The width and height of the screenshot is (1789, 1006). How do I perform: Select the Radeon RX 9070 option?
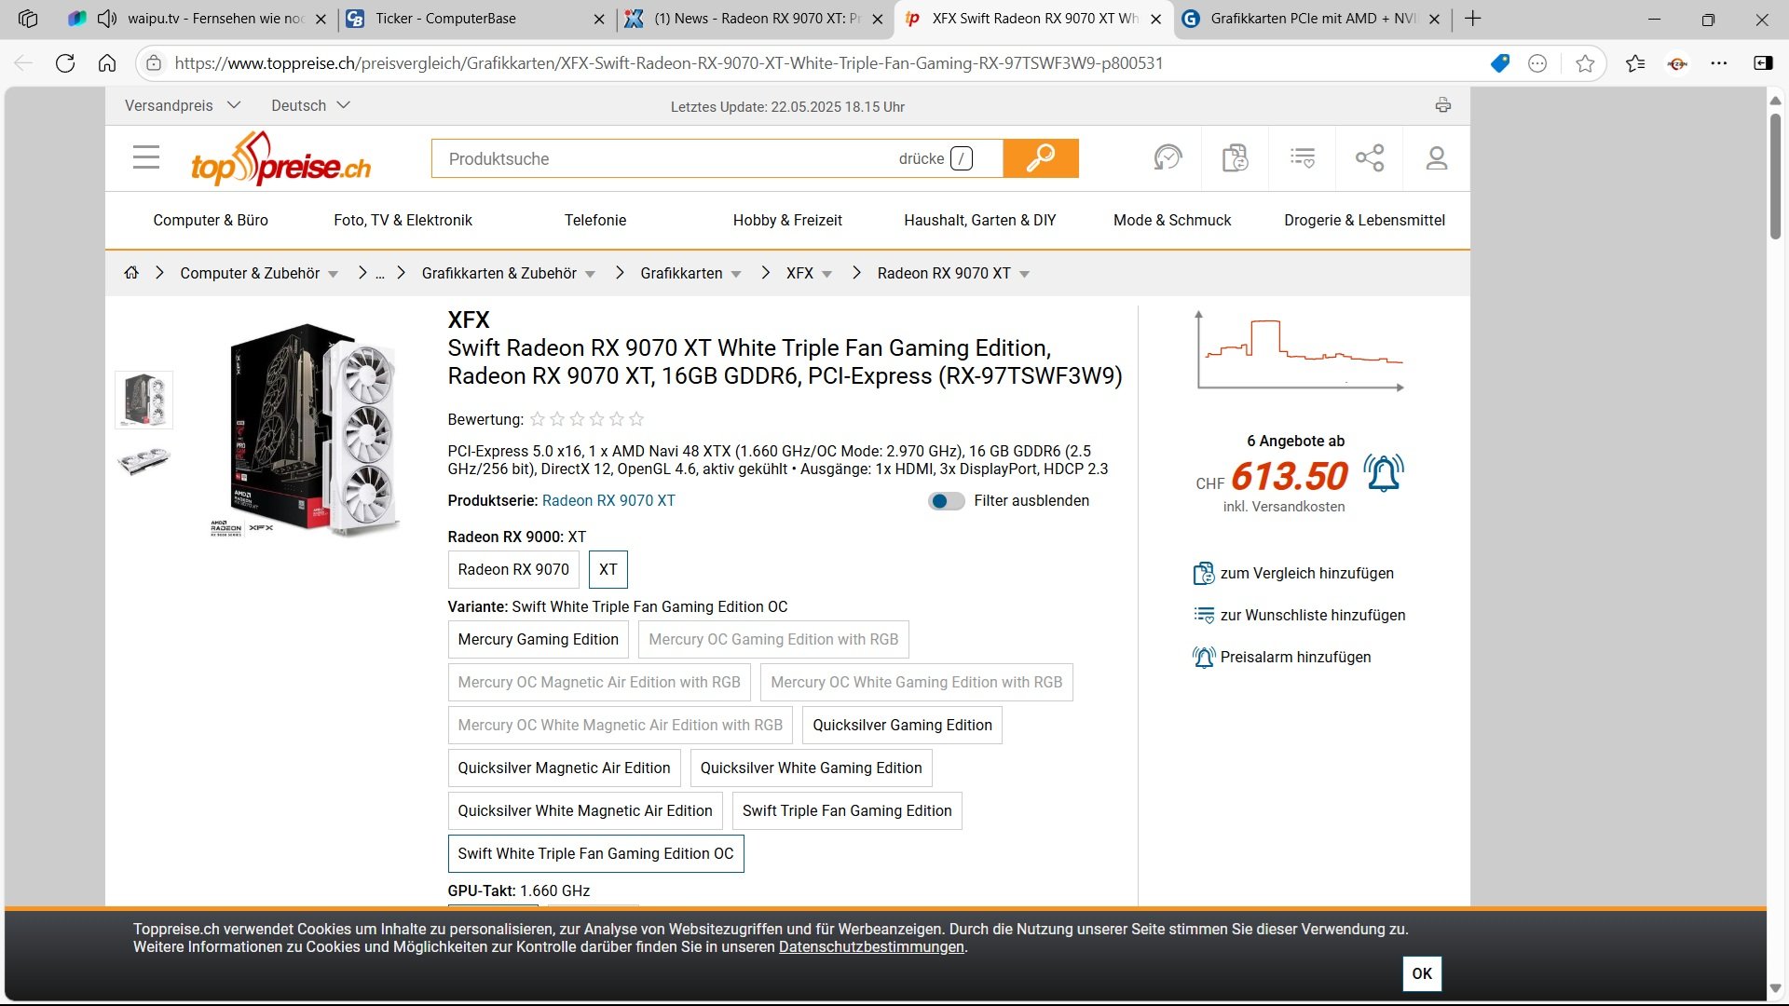coord(513,569)
